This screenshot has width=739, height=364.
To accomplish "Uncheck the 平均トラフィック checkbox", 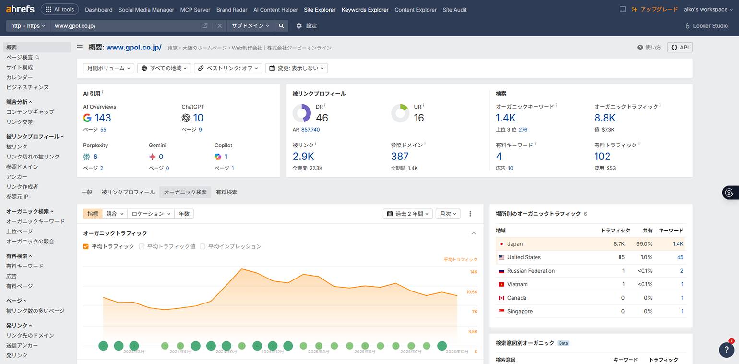I will pyautogui.click(x=85, y=246).
